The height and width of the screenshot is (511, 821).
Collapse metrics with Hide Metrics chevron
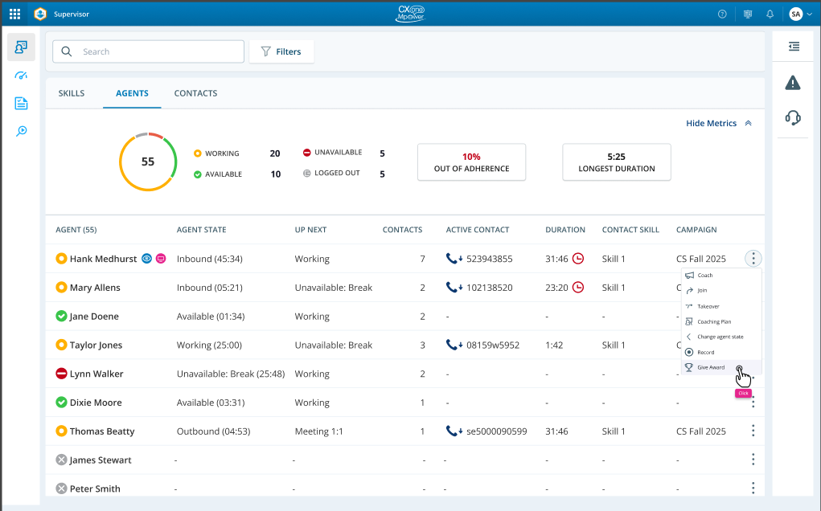[x=748, y=124]
